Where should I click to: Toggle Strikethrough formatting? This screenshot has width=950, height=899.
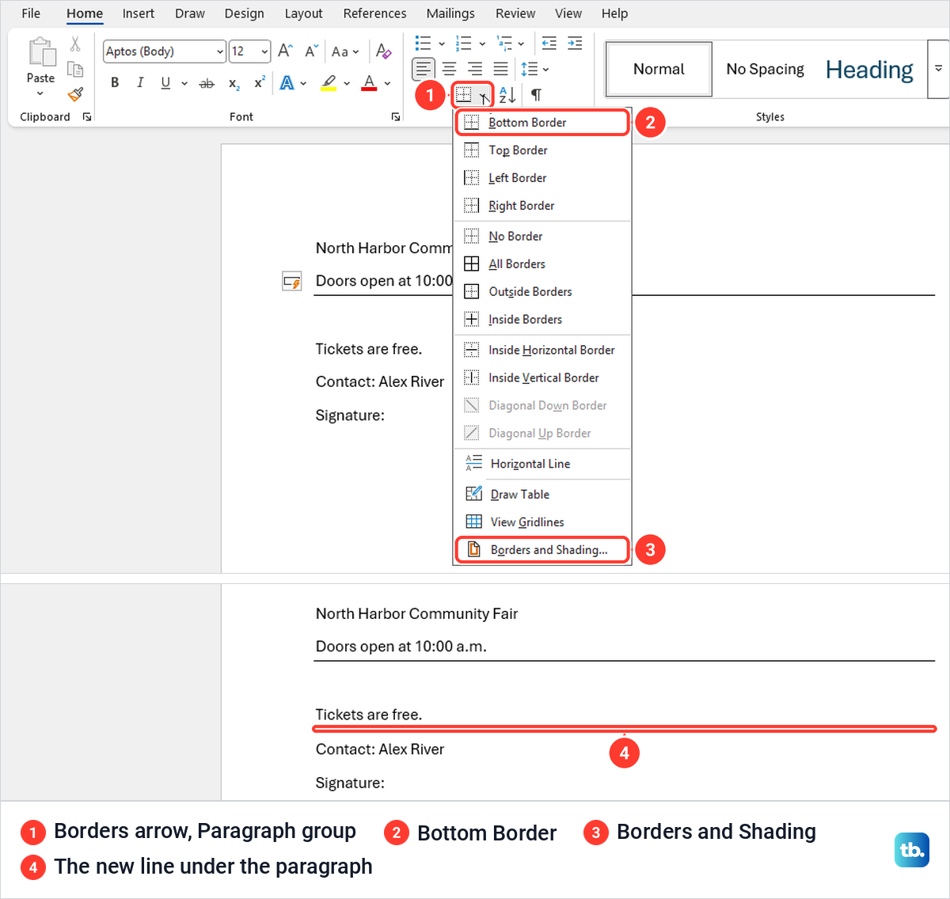pyautogui.click(x=207, y=83)
